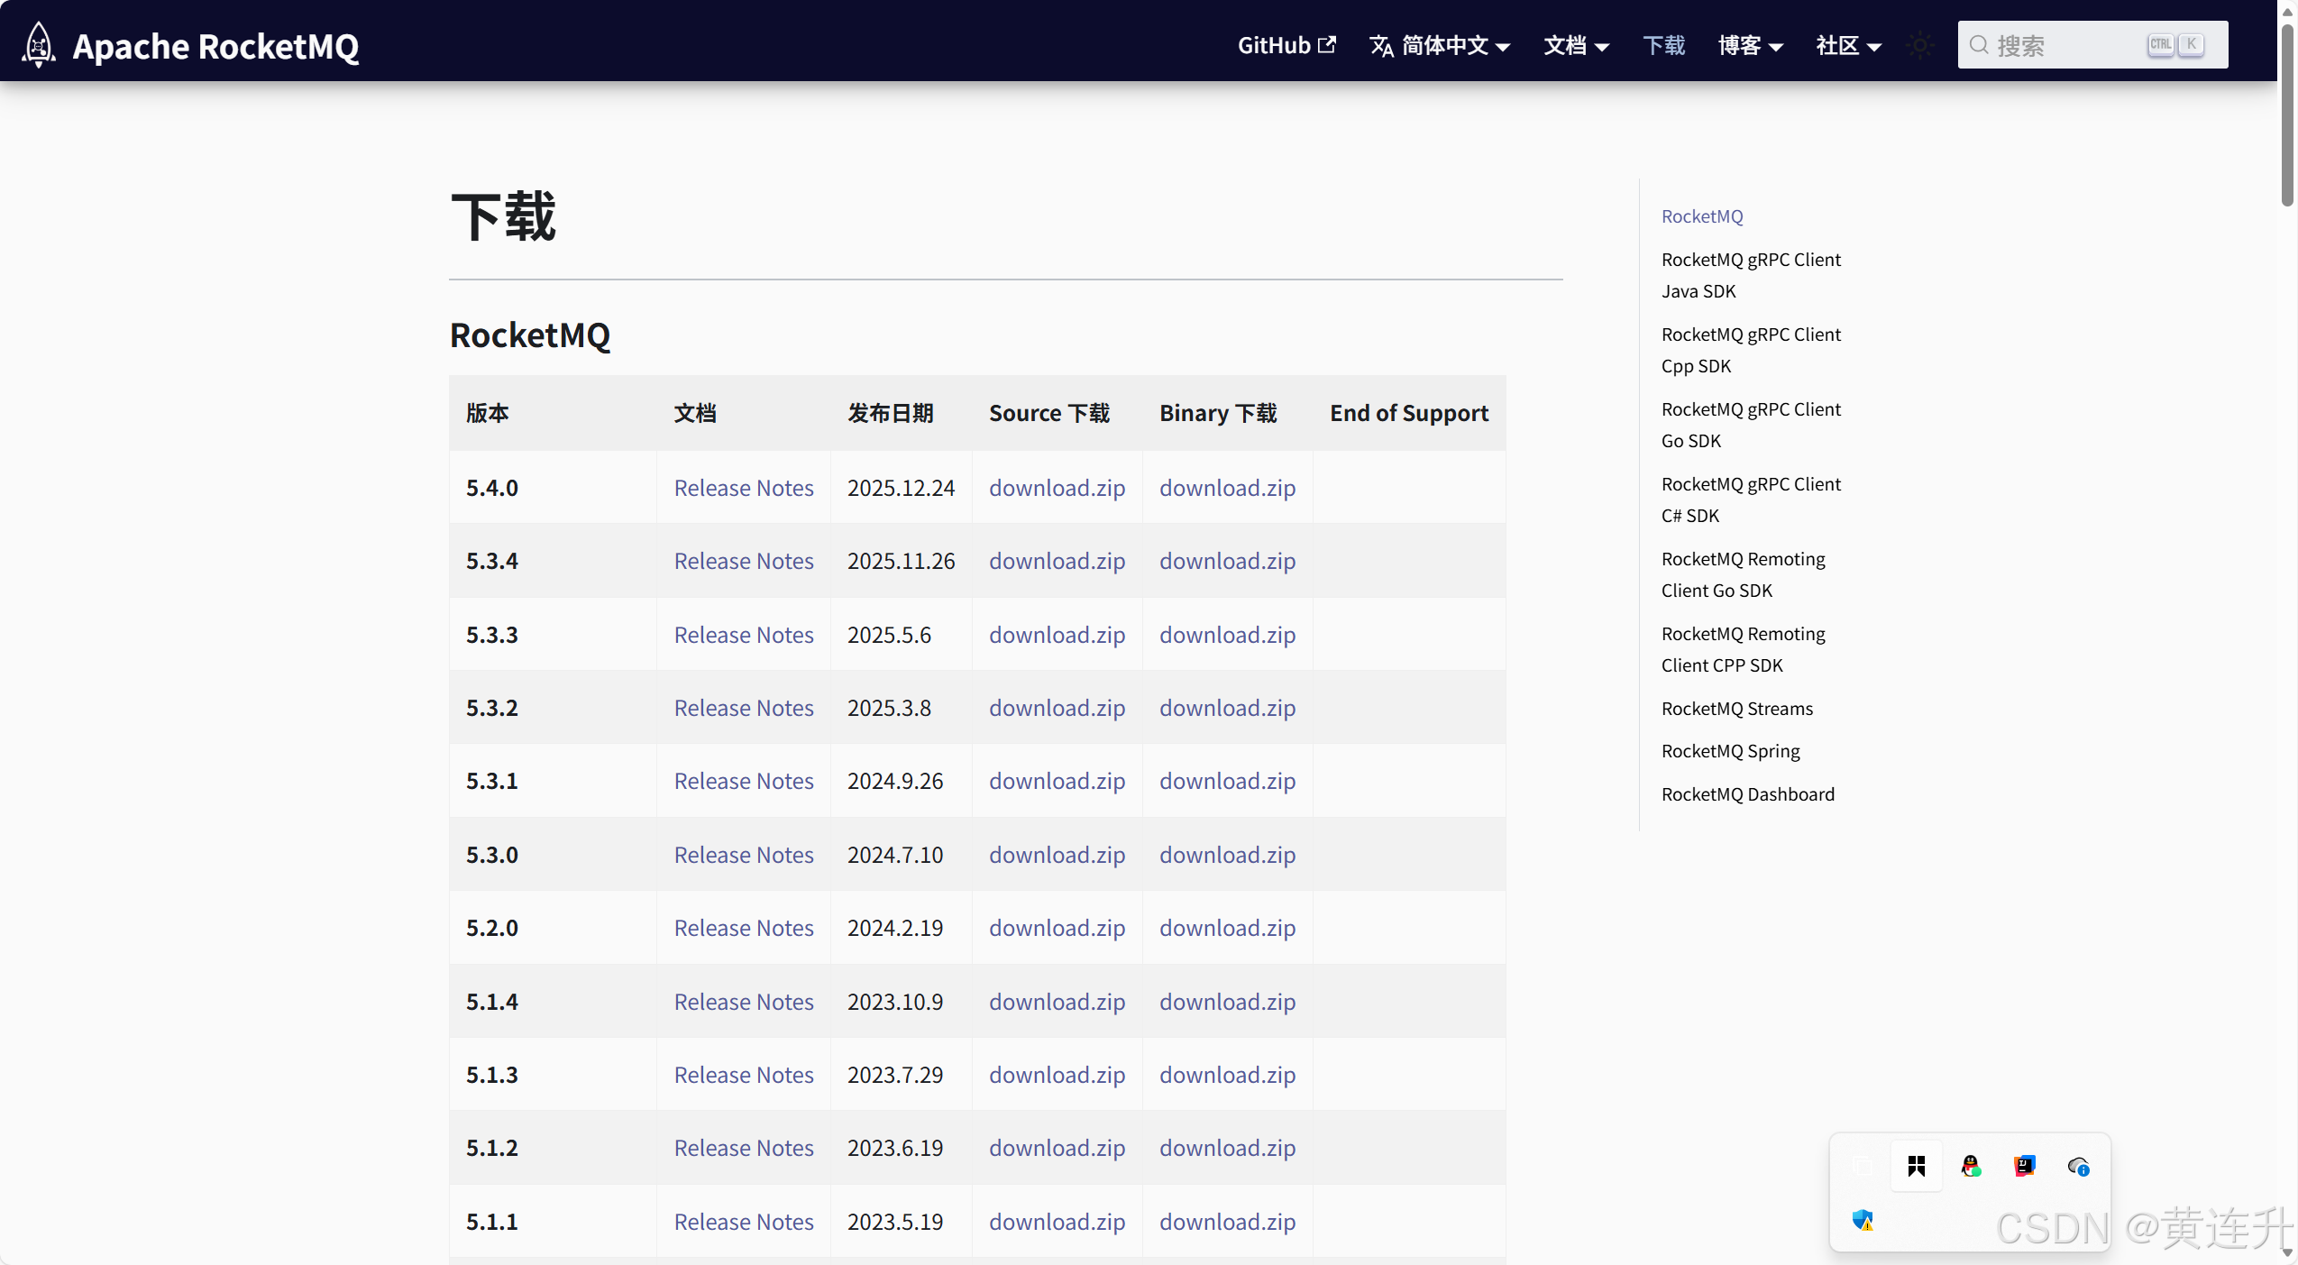Select the 2023.7.29 release date cell
This screenshot has width=2298, height=1265.
(x=901, y=1075)
